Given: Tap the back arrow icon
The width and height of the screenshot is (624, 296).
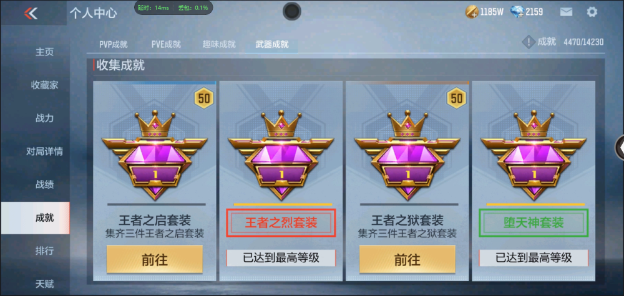Looking at the screenshot, I should pyautogui.click(x=30, y=13).
